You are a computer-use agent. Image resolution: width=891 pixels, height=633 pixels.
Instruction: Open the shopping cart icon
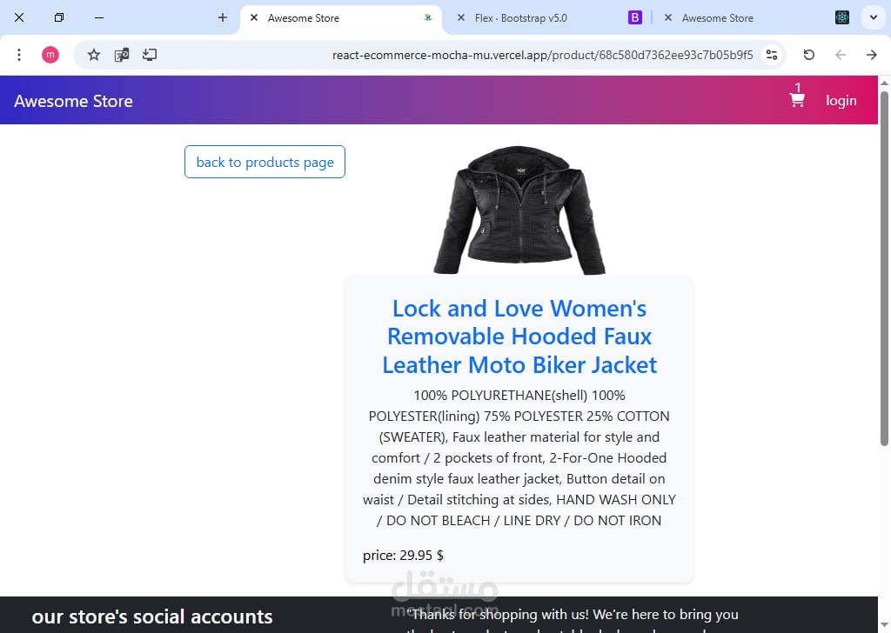(797, 100)
